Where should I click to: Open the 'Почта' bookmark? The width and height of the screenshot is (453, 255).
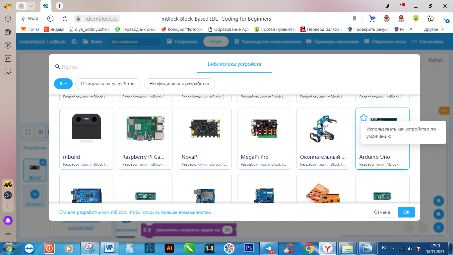pos(30,29)
